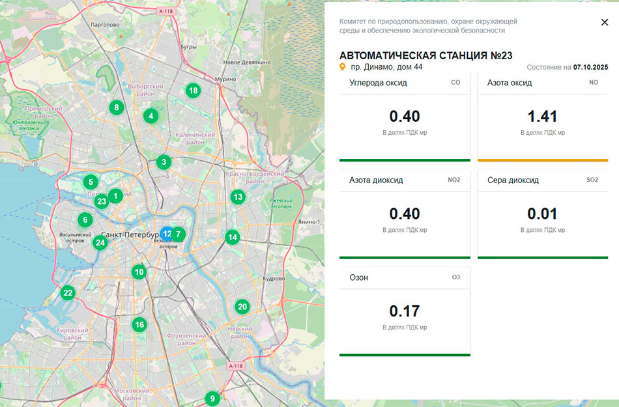Viewport: 619px width, 407px height.
Task: Open station marker 20 on the map
Action: [x=242, y=307]
